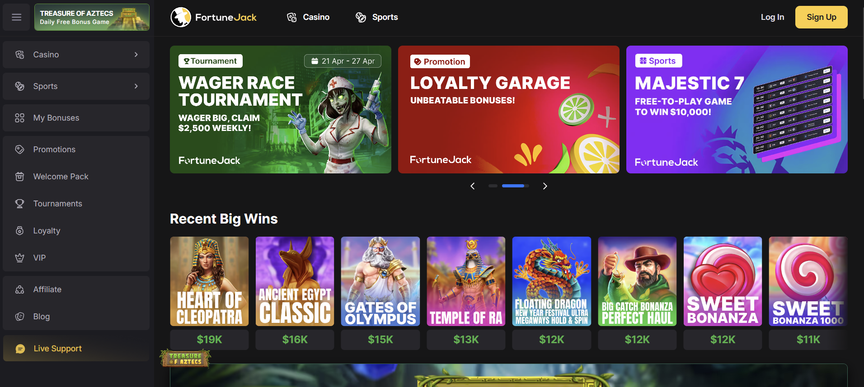Click the My Bonuses grid icon
This screenshot has width=864, height=387.
tap(19, 118)
